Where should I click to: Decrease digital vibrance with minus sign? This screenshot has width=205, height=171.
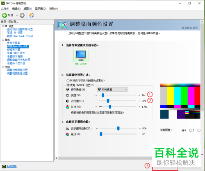[x=97, y=128]
